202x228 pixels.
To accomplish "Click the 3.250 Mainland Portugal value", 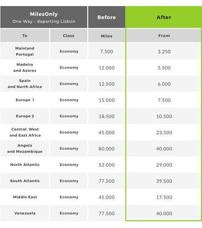I will [x=164, y=52].
